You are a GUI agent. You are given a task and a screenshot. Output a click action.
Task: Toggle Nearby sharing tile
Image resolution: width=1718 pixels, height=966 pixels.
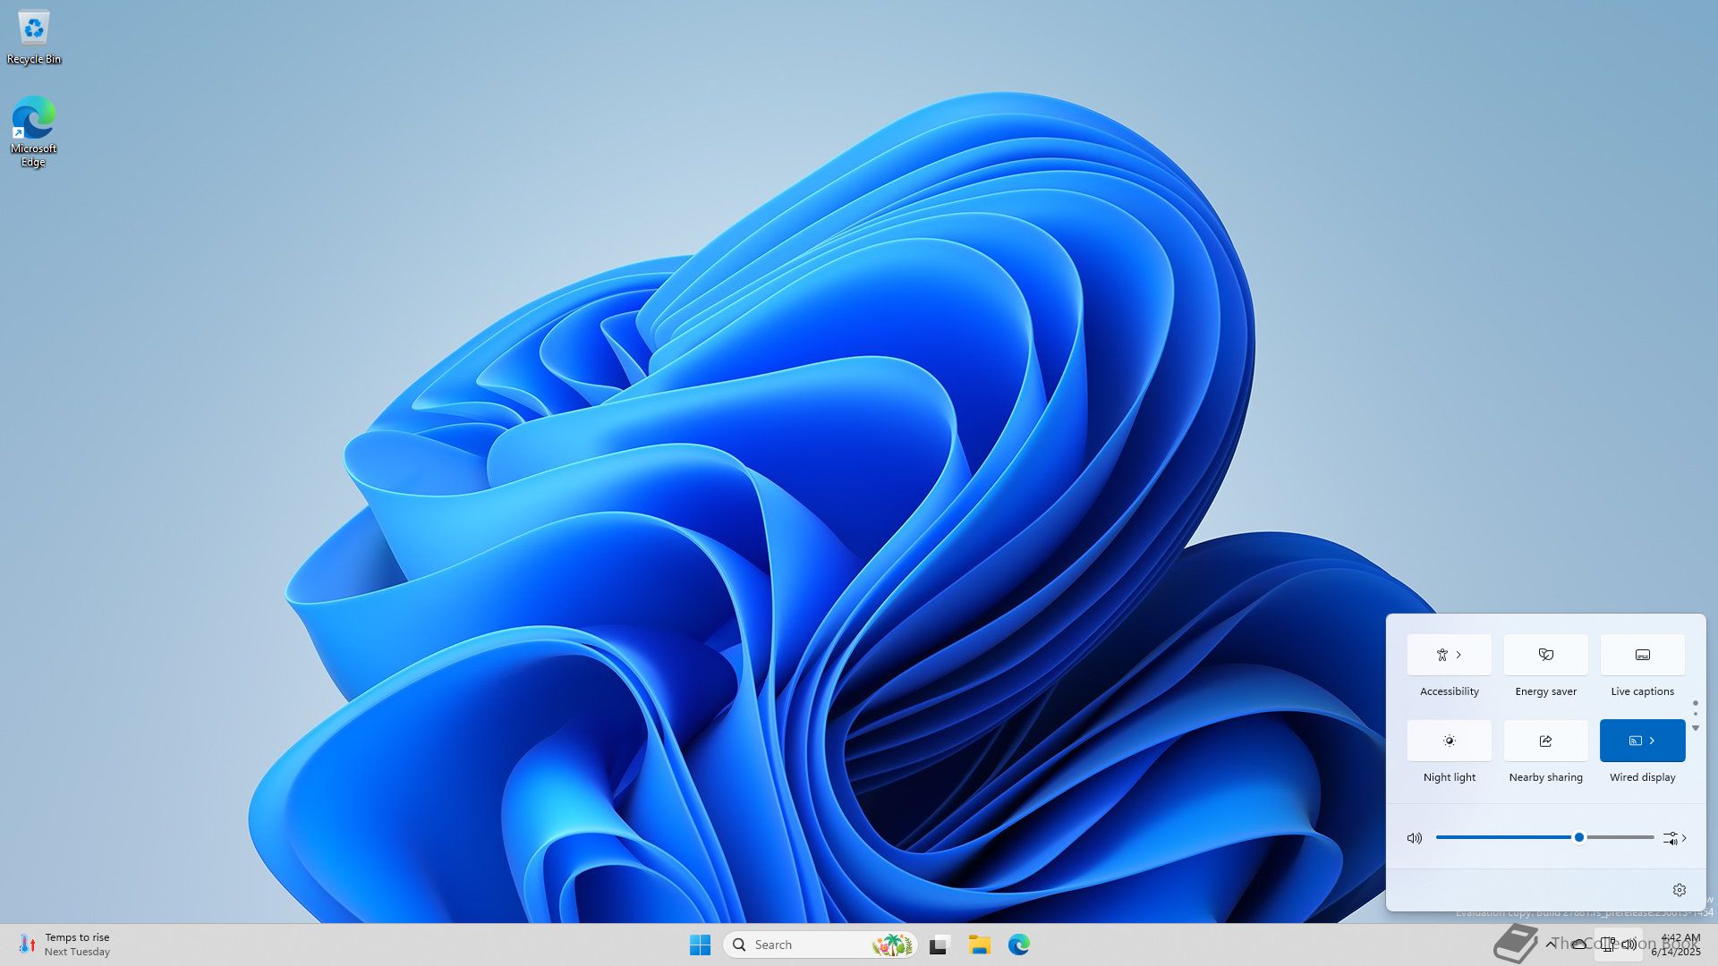pos(1545,741)
